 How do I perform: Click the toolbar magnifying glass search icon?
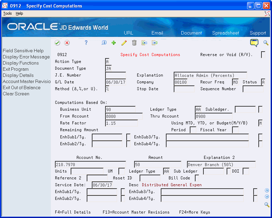pos(266,43)
